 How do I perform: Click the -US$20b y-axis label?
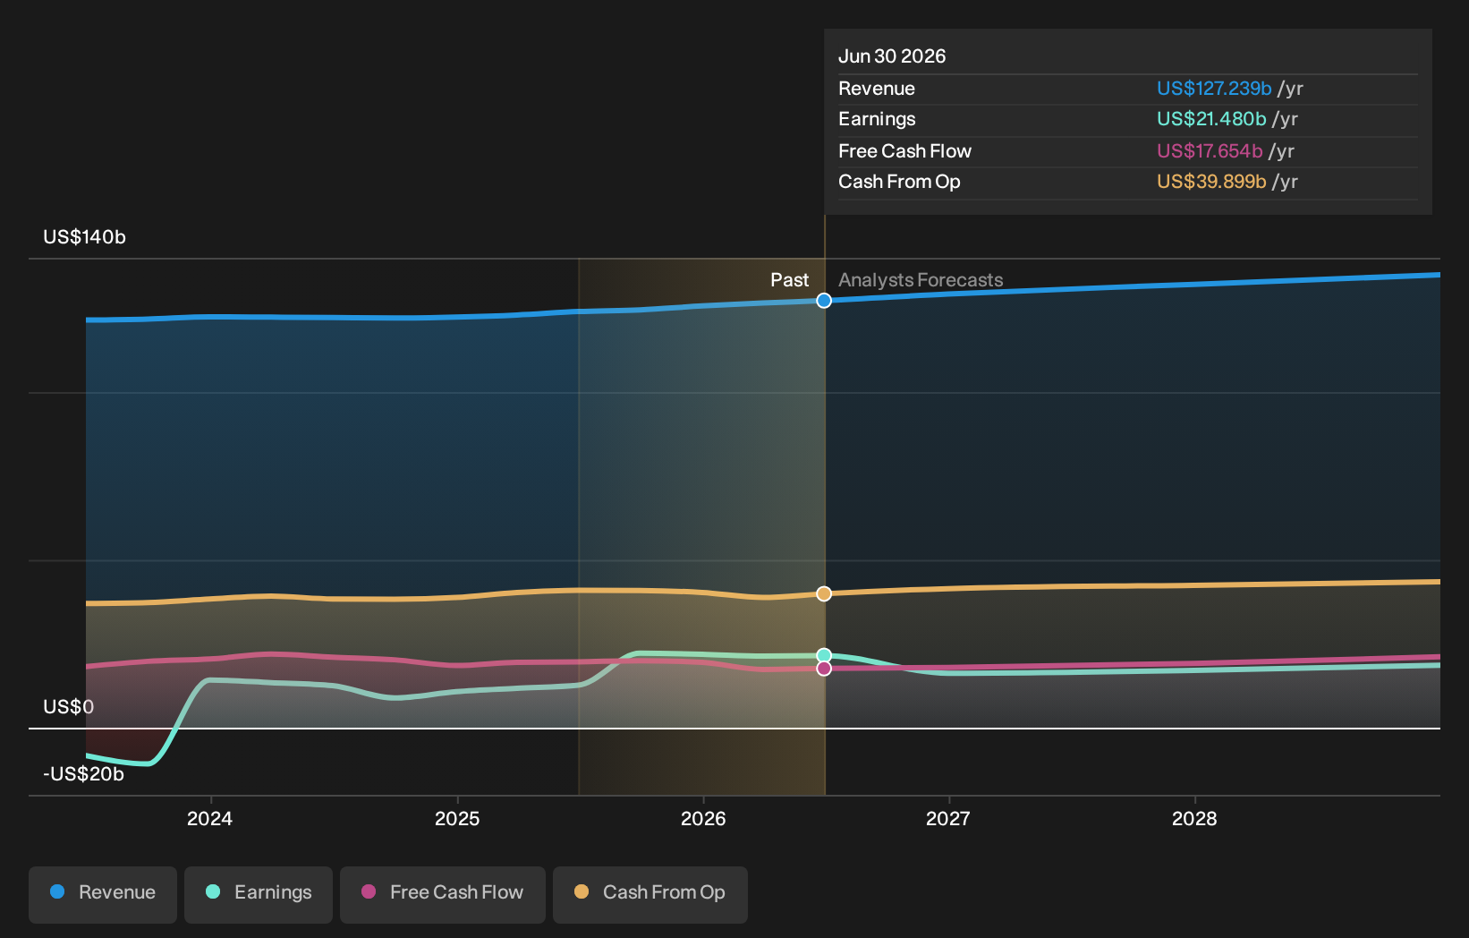[x=83, y=774]
